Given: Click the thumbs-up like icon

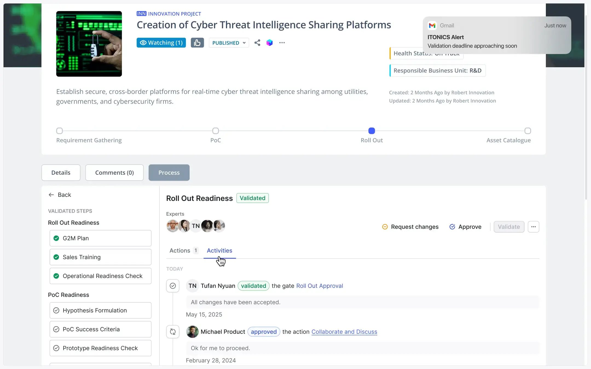Looking at the screenshot, I should click(197, 42).
